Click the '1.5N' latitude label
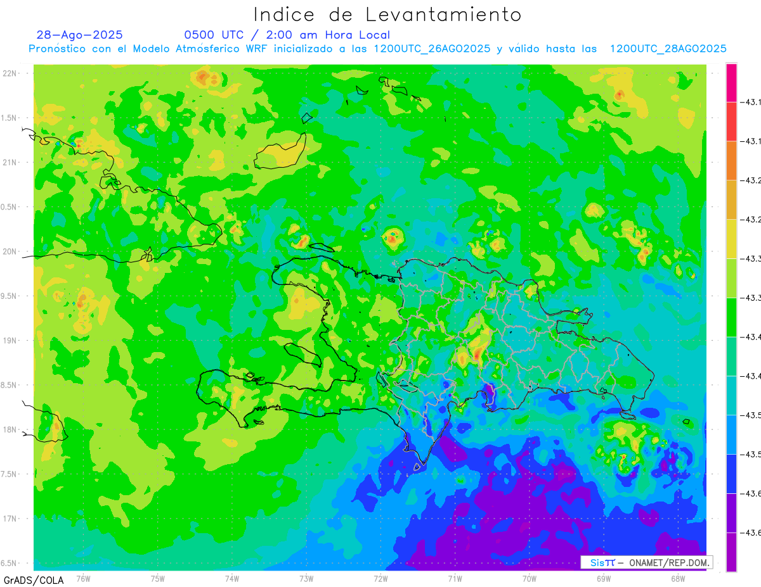The height and width of the screenshot is (587, 761). [10, 118]
